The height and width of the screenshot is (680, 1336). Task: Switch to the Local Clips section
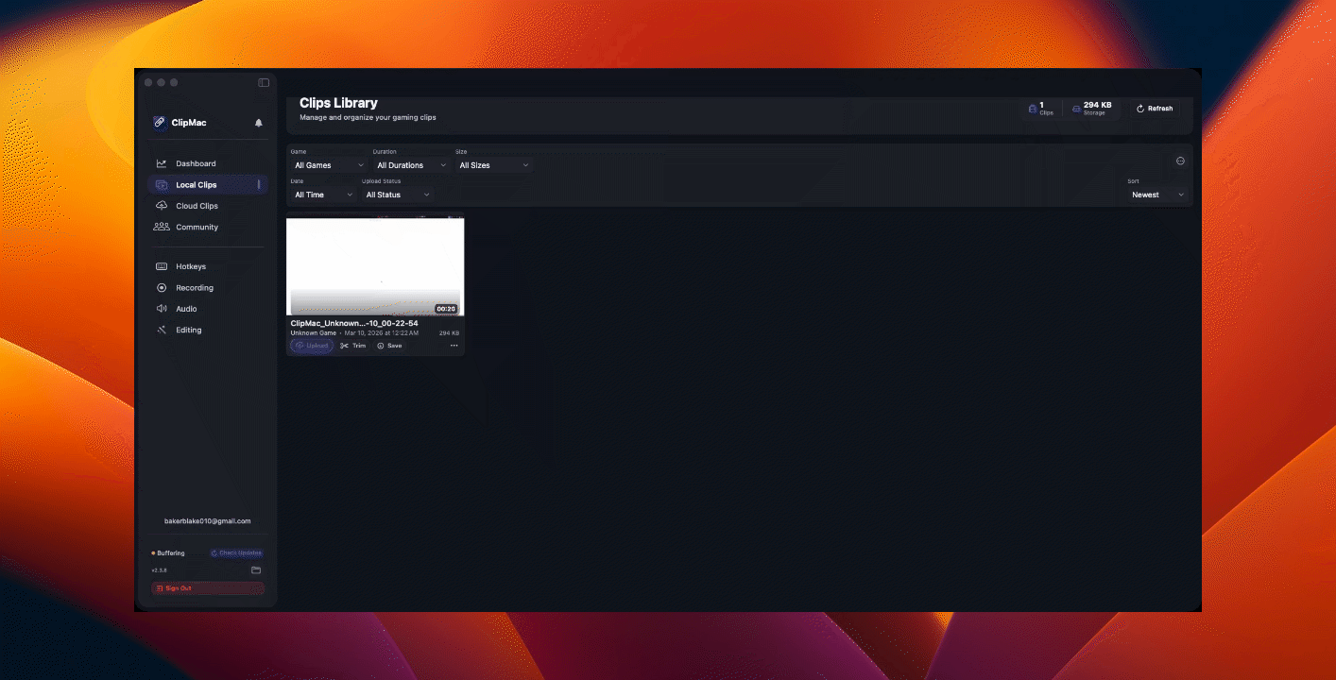coord(196,184)
